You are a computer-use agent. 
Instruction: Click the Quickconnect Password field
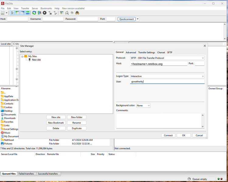point(88,19)
